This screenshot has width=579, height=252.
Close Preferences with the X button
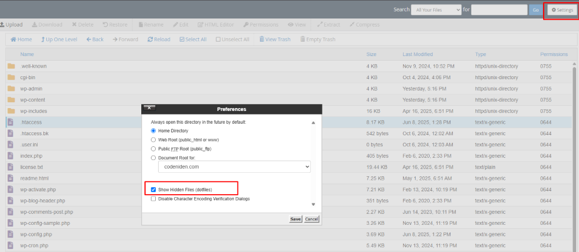coord(149,108)
